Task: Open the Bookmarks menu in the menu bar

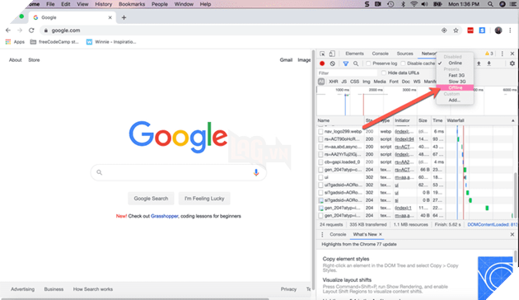Action: coord(132,4)
